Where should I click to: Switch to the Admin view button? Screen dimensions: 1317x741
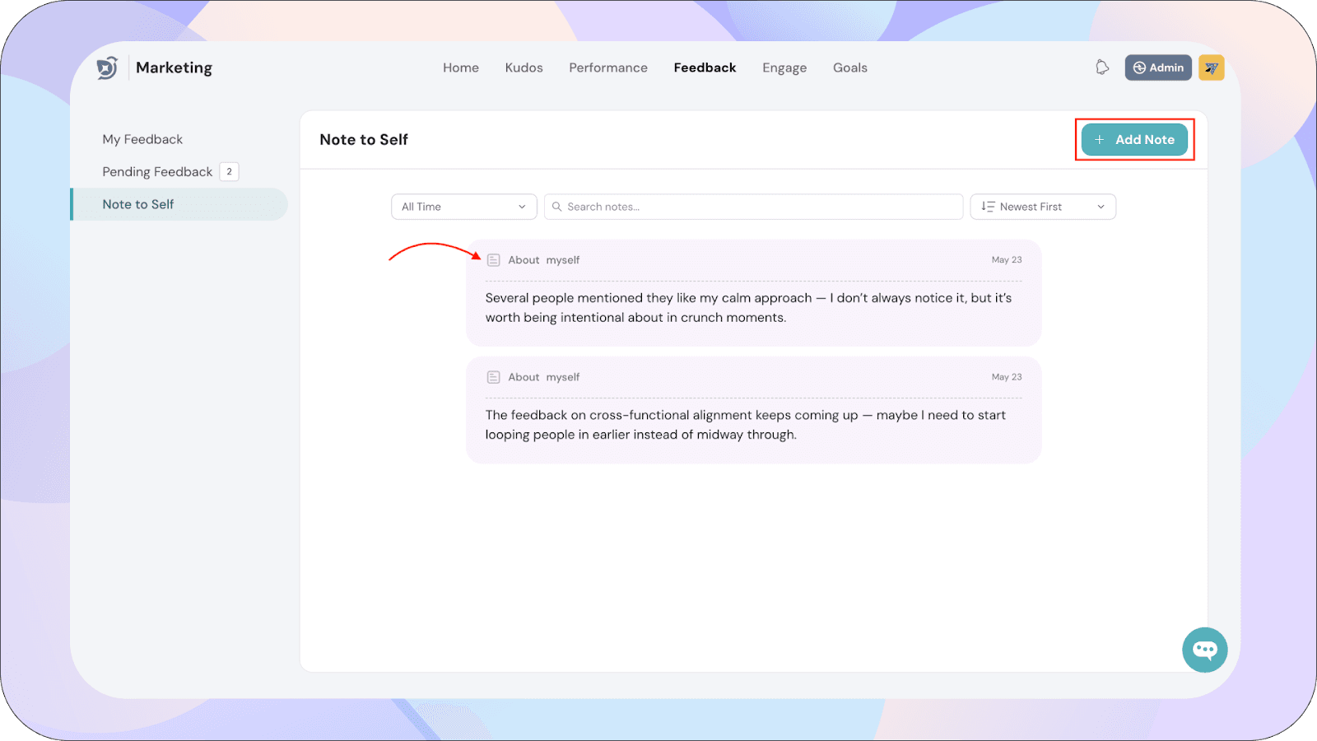click(x=1157, y=68)
